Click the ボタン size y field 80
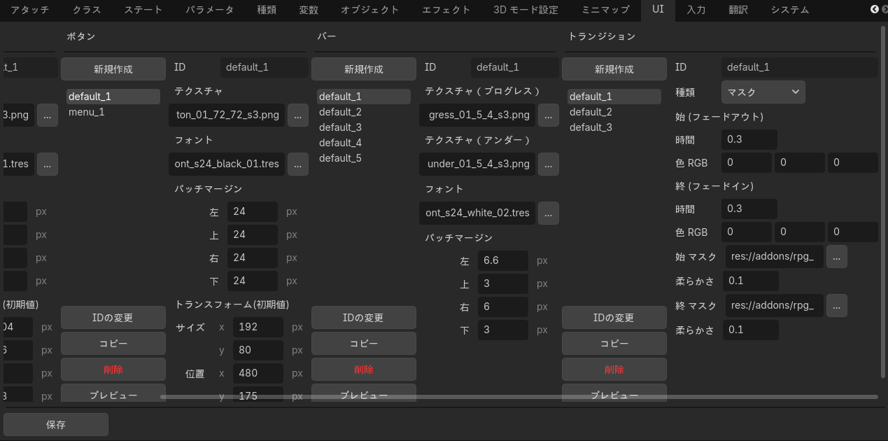The width and height of the screenshot is (888, 441). [x=258, y=350]
